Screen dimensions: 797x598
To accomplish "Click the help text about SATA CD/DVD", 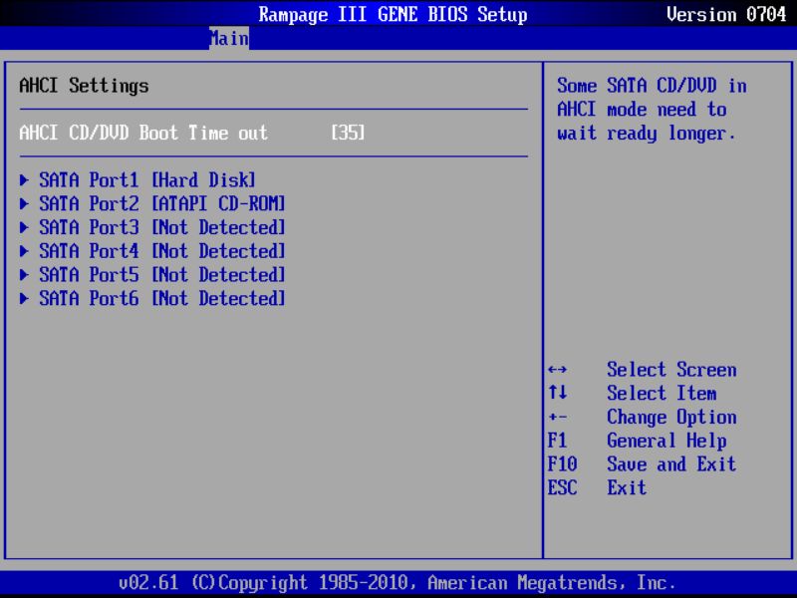I will coord(653,110).
